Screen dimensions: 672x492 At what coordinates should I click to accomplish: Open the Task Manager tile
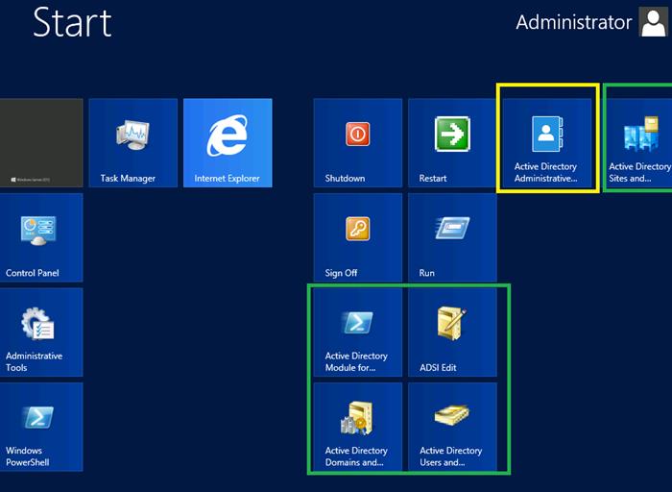(x=133, y=143)
